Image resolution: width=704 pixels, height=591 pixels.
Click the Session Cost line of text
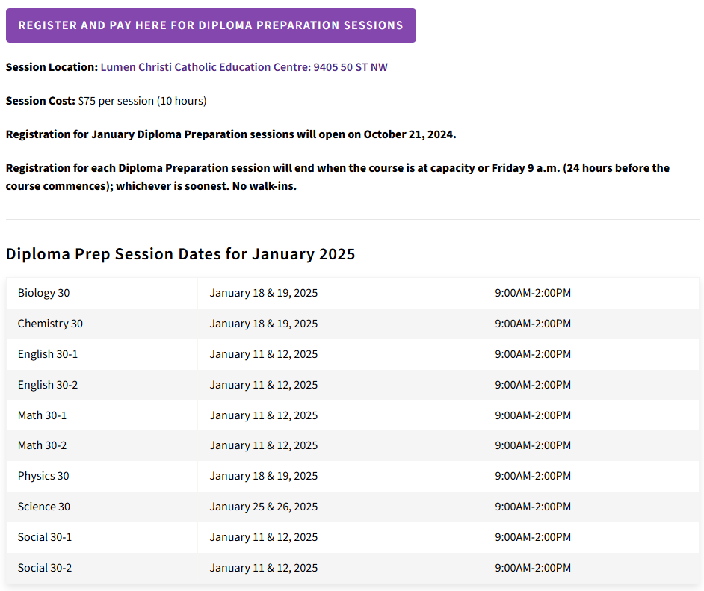click(106, 101)
